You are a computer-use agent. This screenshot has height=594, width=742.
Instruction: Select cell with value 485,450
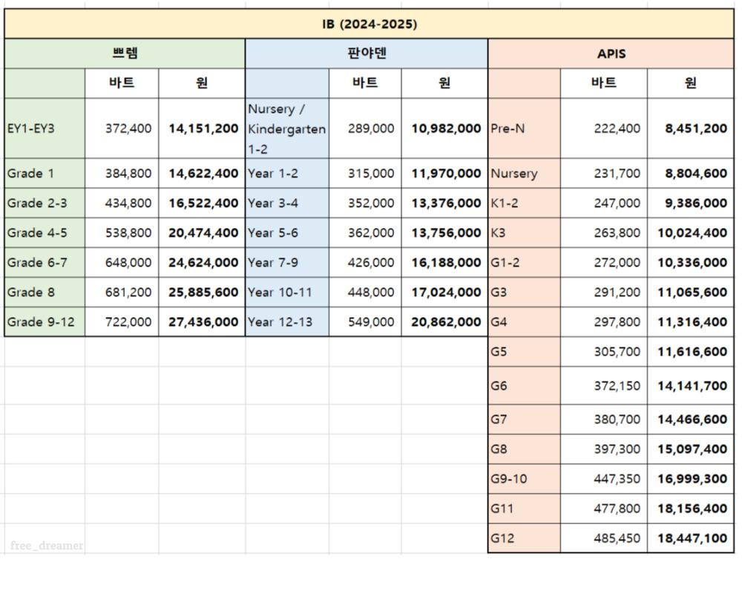point(604,538)
